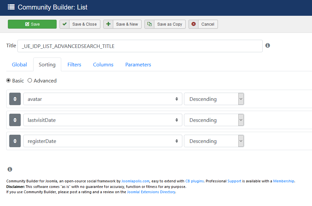Screen dimensions: 312x206
Task: Click the Save & Close label
Action: [85, 24]
